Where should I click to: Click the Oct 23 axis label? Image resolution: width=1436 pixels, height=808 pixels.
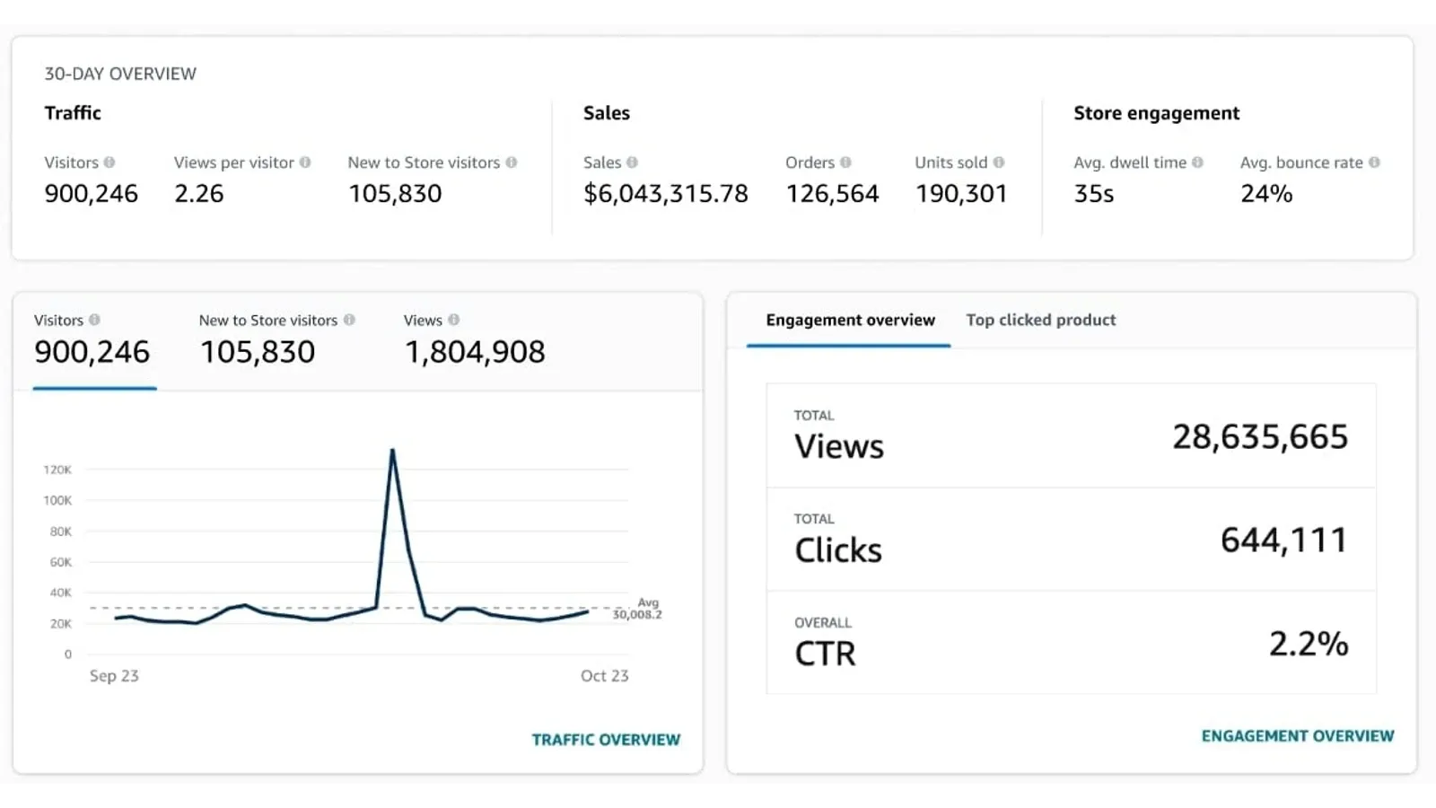point(605,676)
